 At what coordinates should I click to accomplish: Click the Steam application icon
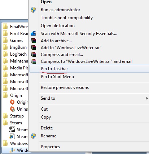coord(12,129)
